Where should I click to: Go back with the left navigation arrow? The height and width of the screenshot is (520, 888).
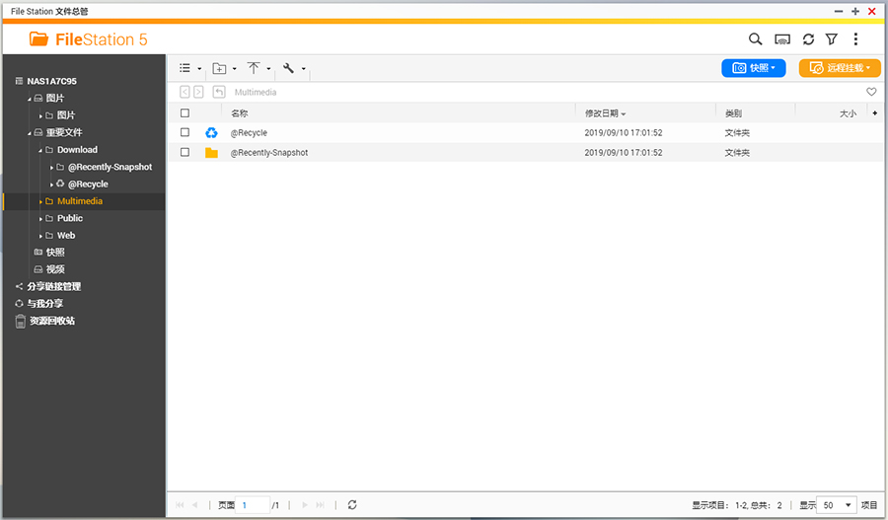185,92
